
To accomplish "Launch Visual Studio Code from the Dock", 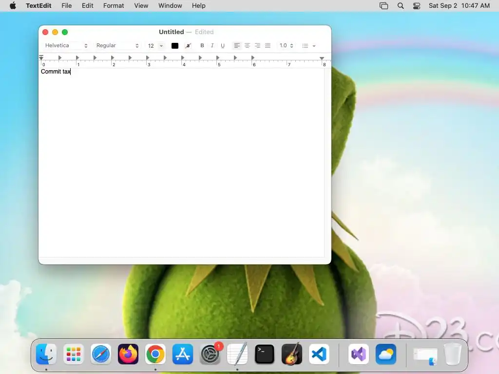I will [x=319, y=354].
